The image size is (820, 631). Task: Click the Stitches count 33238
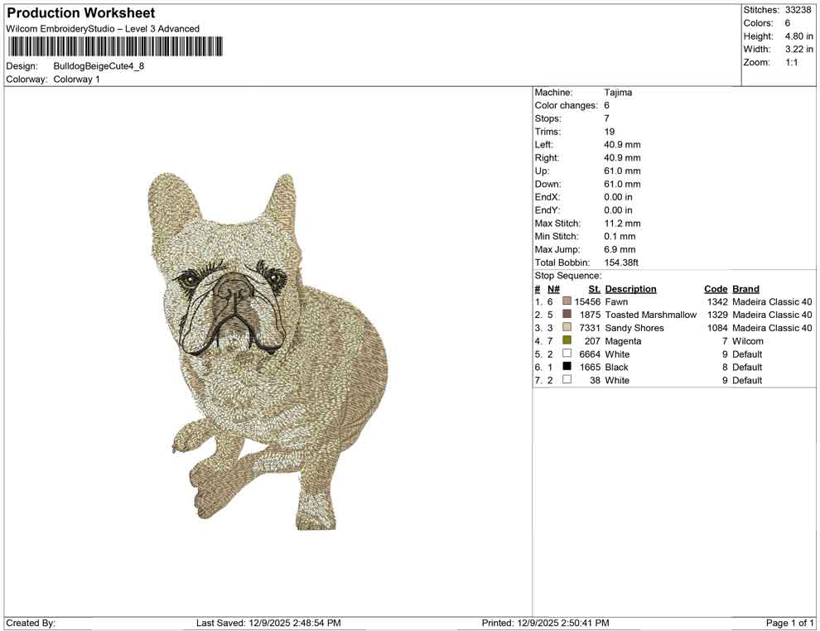click(x=798, y=10)
